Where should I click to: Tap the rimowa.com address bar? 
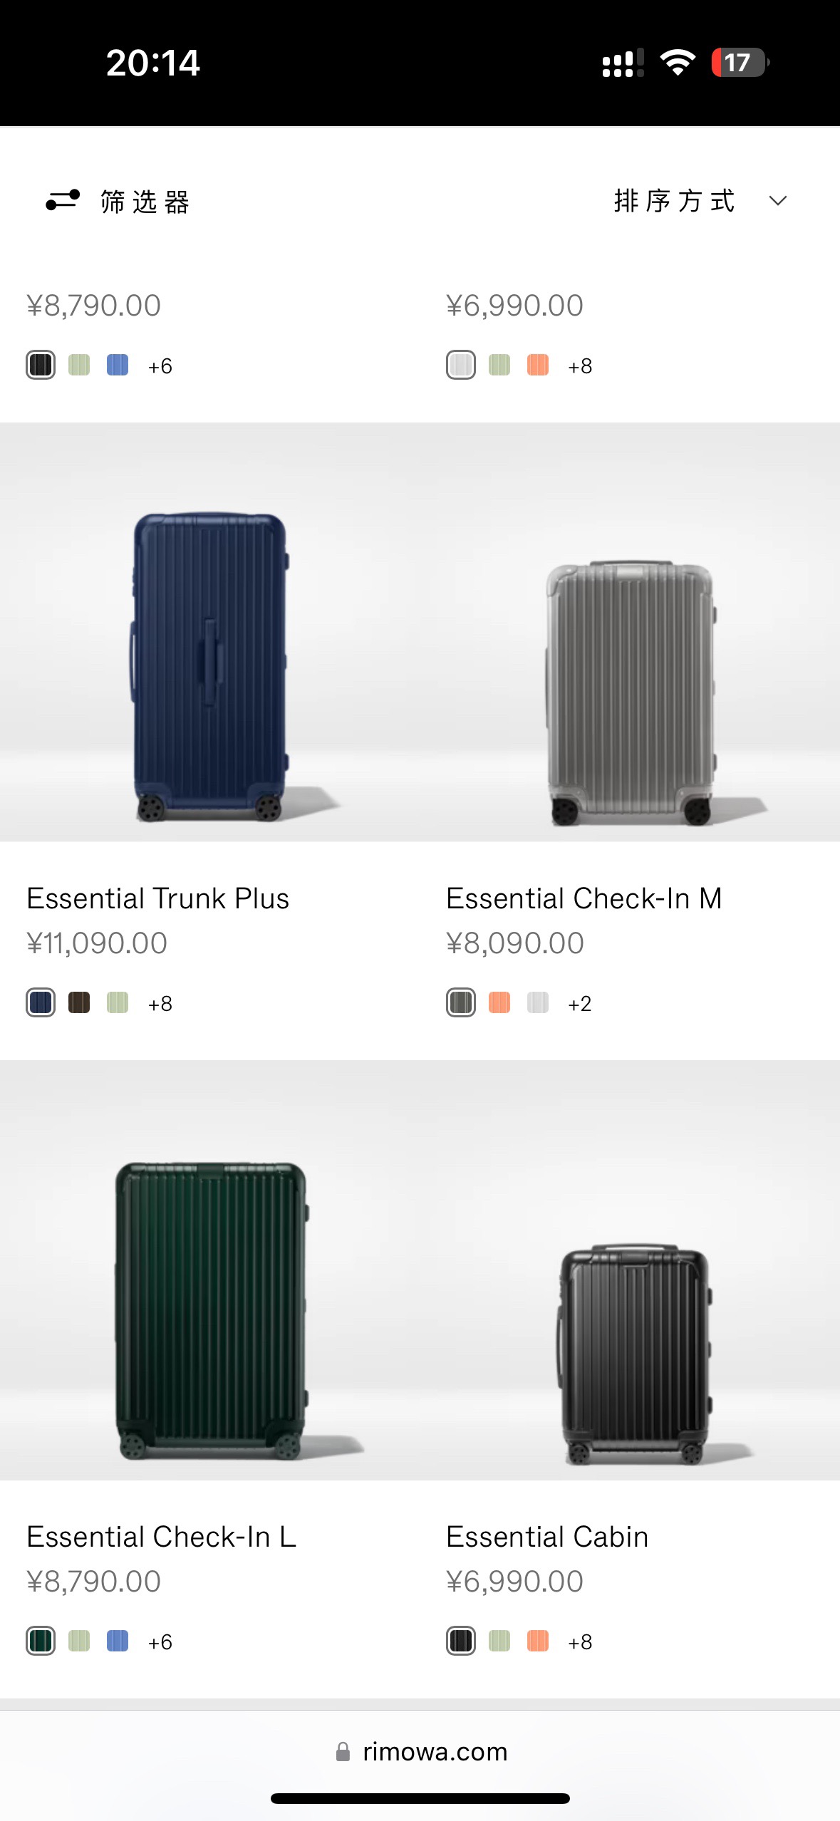point(420,1752)
